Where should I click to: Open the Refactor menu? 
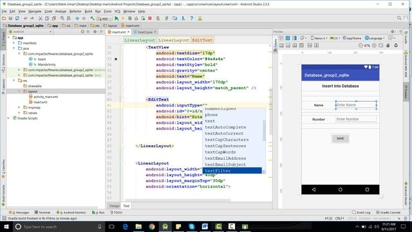point(75,12)
